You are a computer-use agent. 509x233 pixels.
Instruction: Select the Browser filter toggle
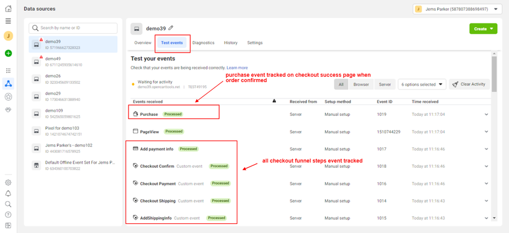pos(361,84)
